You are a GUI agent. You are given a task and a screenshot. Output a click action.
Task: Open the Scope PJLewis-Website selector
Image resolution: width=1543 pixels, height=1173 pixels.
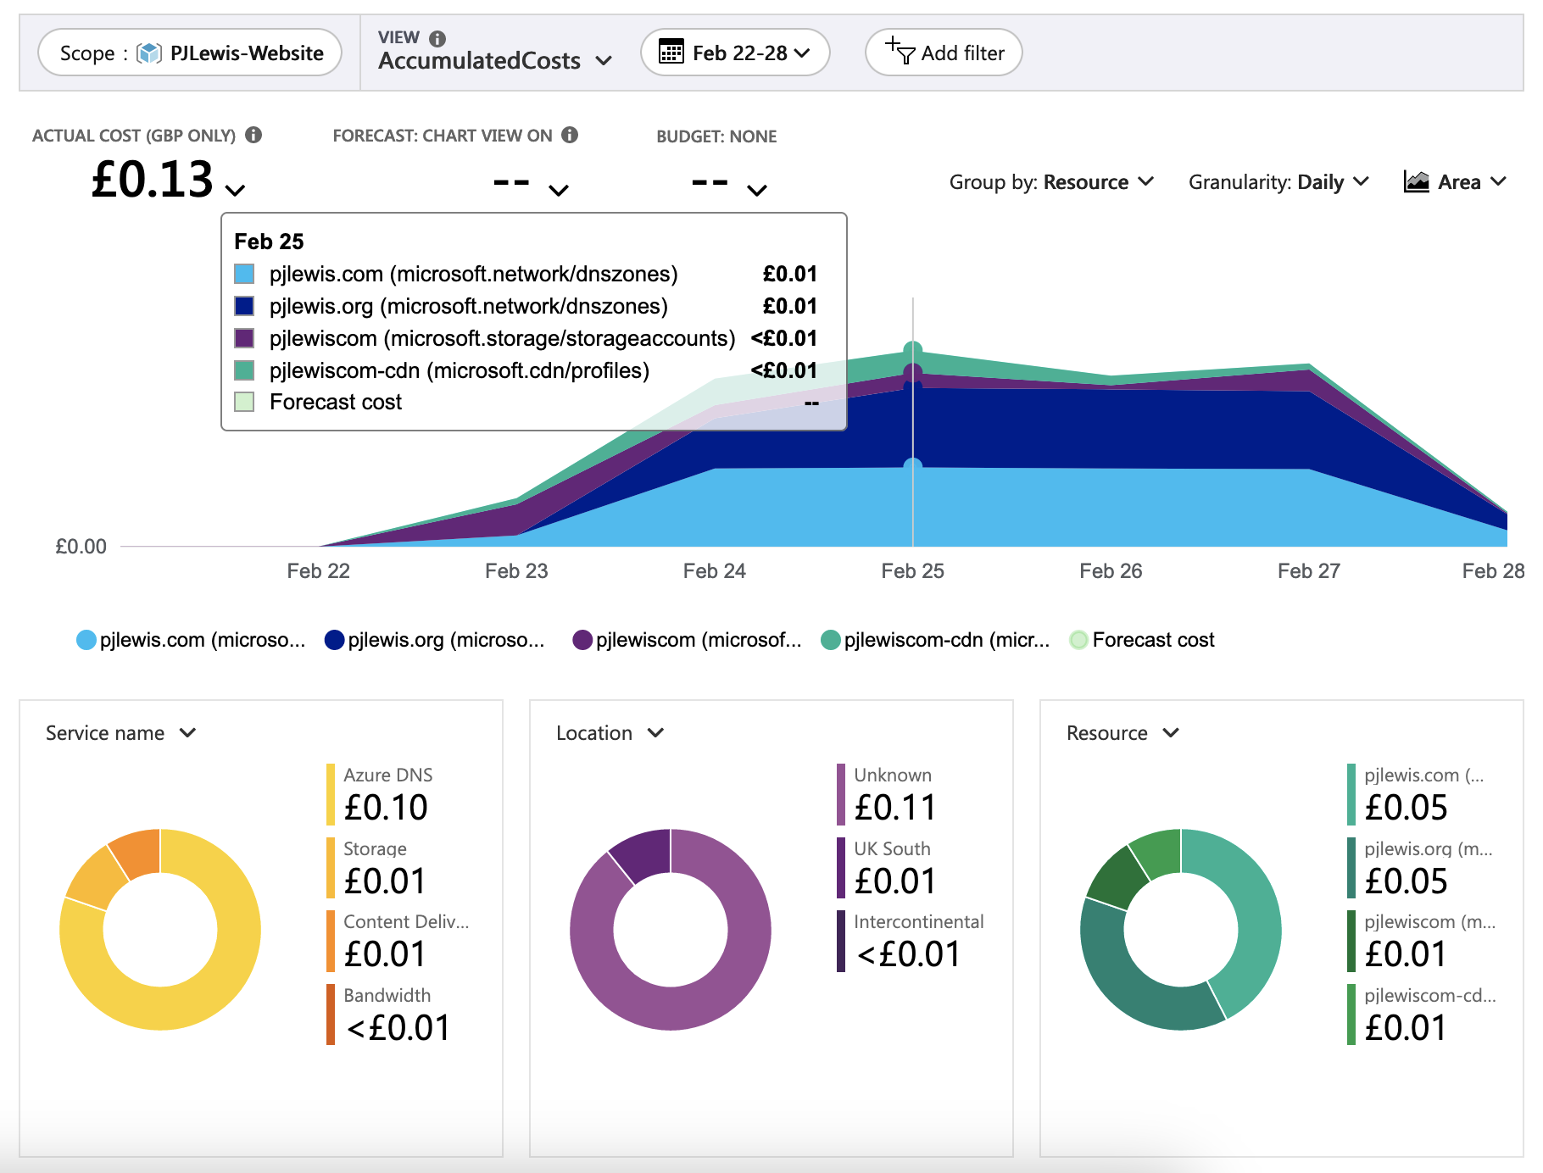(190, 53)
